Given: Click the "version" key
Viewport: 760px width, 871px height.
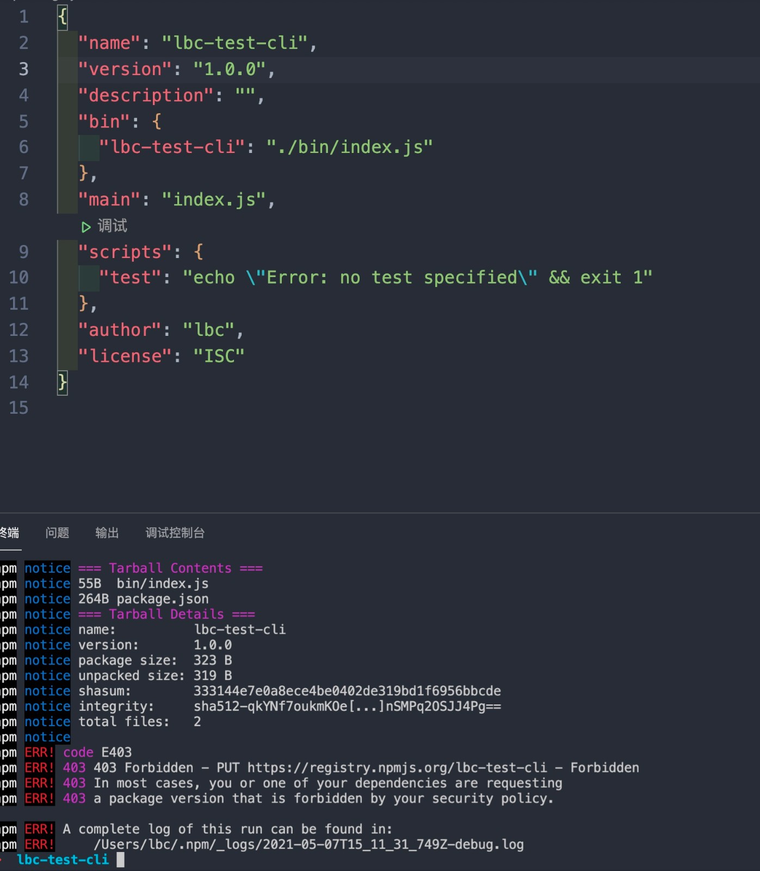Looking at the screenshot, I should [x=125, y=69].
